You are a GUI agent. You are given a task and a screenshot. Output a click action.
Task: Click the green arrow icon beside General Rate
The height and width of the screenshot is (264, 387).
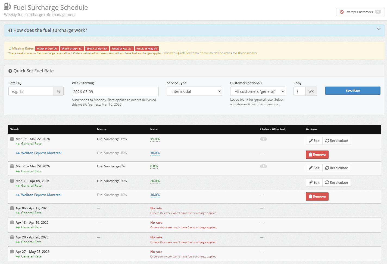click(x=18, y=143)
